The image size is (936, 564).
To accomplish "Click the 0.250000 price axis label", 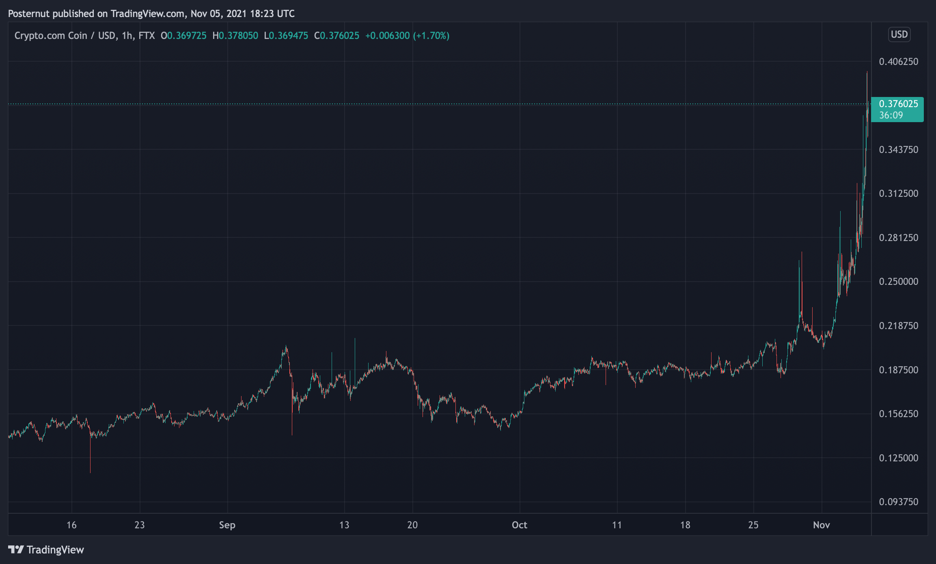I will pos(898,282).
